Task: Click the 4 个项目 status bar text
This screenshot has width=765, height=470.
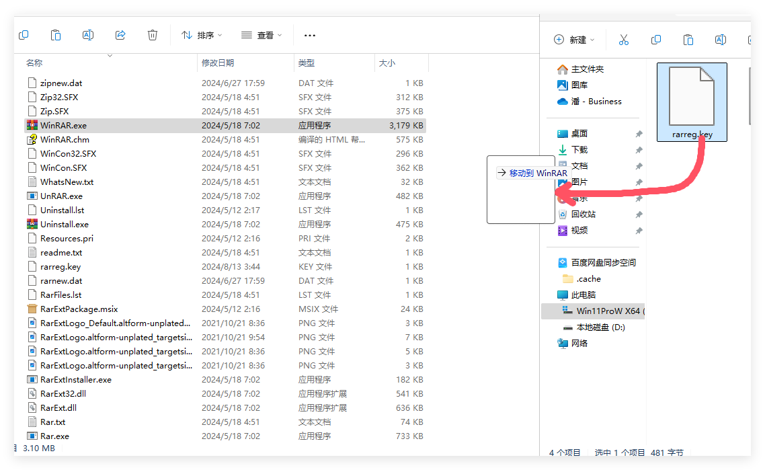Action: tap(565, 453)
